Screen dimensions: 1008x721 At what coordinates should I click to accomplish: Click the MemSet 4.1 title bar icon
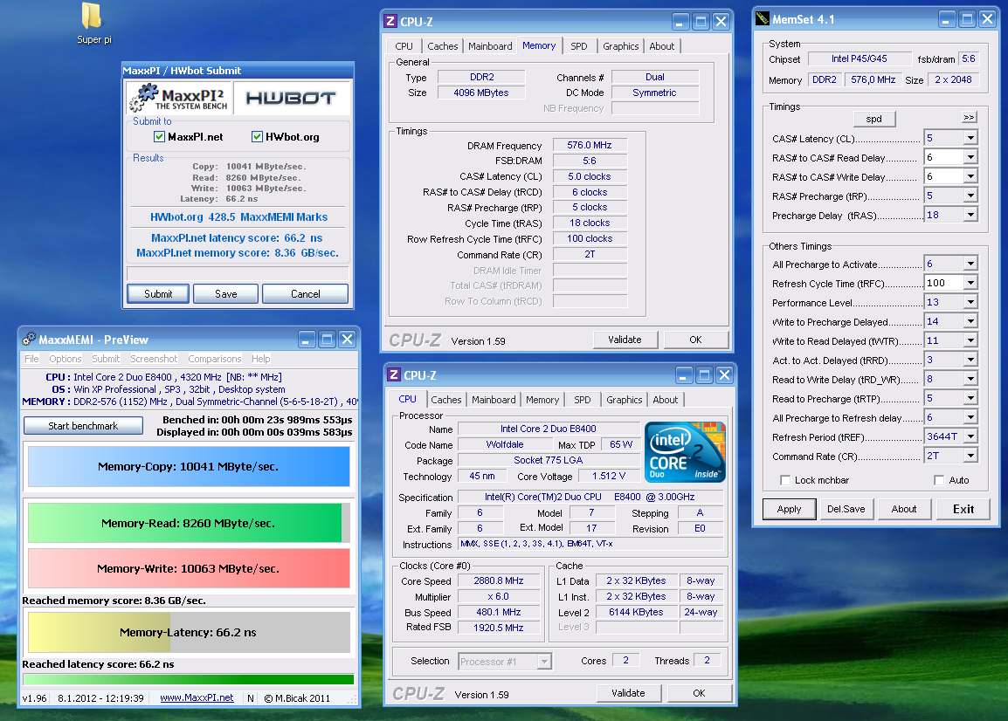[763, 18]
